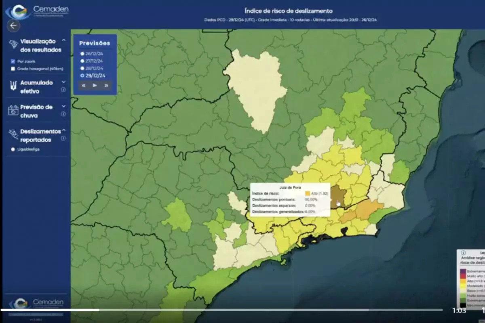
Task: Play the forecast animation
Action: pyautogui.click(x=95, y=85)
